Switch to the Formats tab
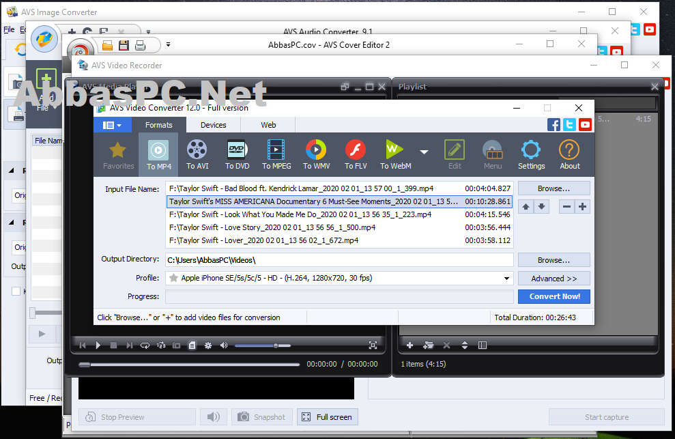The height and width of the screenshot is (439, 675). tap(158, 125)
